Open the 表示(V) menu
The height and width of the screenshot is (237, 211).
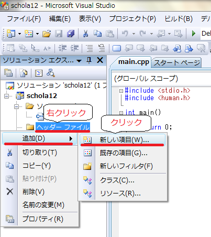pos(90,19)
